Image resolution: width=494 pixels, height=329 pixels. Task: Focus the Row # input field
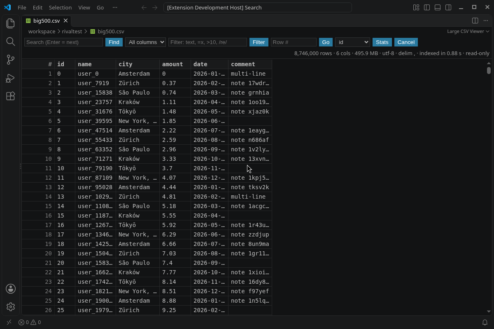pyautogui.click(x=294, y=42)
